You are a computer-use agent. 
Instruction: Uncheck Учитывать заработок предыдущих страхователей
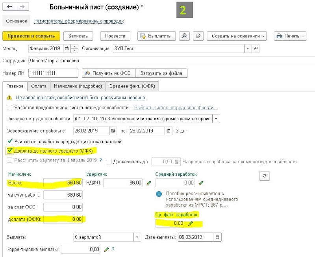(9, 141)
